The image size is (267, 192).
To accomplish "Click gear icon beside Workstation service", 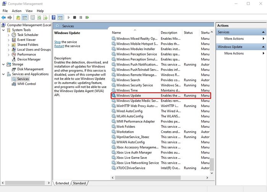I will pyautogui.click(x=113, y=132).
